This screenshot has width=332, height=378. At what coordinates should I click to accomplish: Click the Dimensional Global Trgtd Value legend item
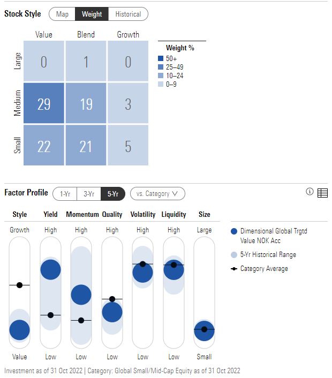click(x=269, y=236)
